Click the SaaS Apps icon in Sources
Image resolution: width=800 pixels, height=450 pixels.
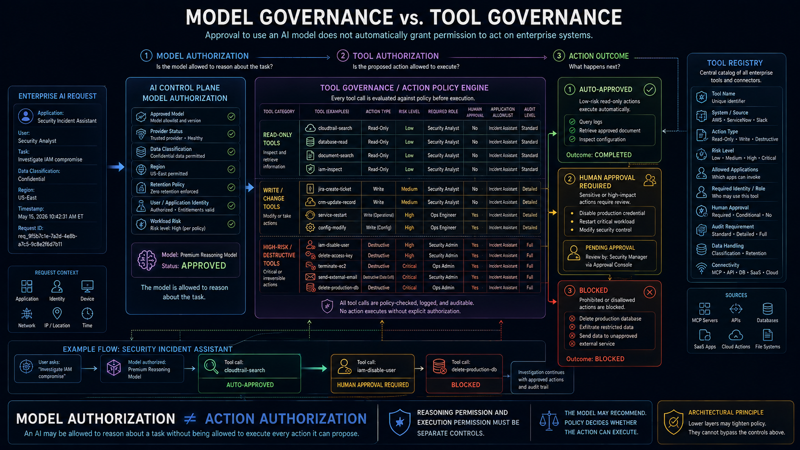[705, 335]
